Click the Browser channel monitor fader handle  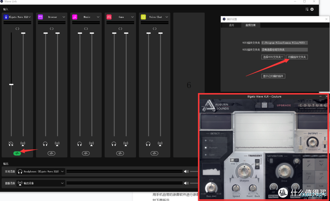pos(46,33)
